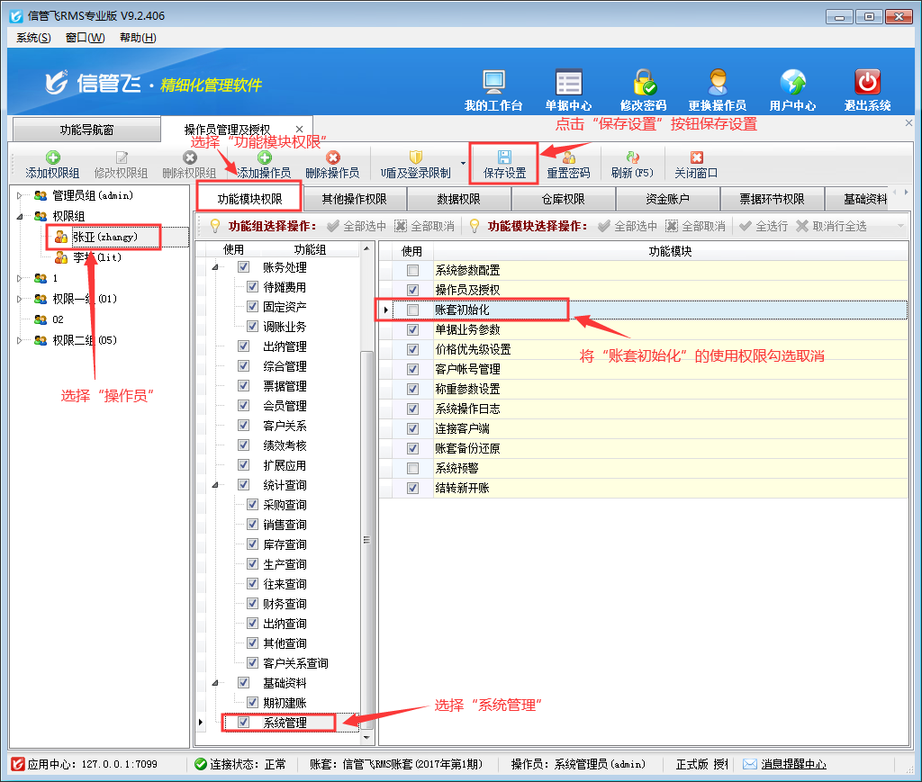The width and height of the screenshot is (922, 782).
Task: Open the 系统(S) menu
Action: 33,38
